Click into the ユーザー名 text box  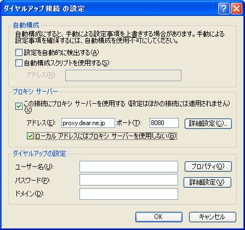tap(129, 166)
